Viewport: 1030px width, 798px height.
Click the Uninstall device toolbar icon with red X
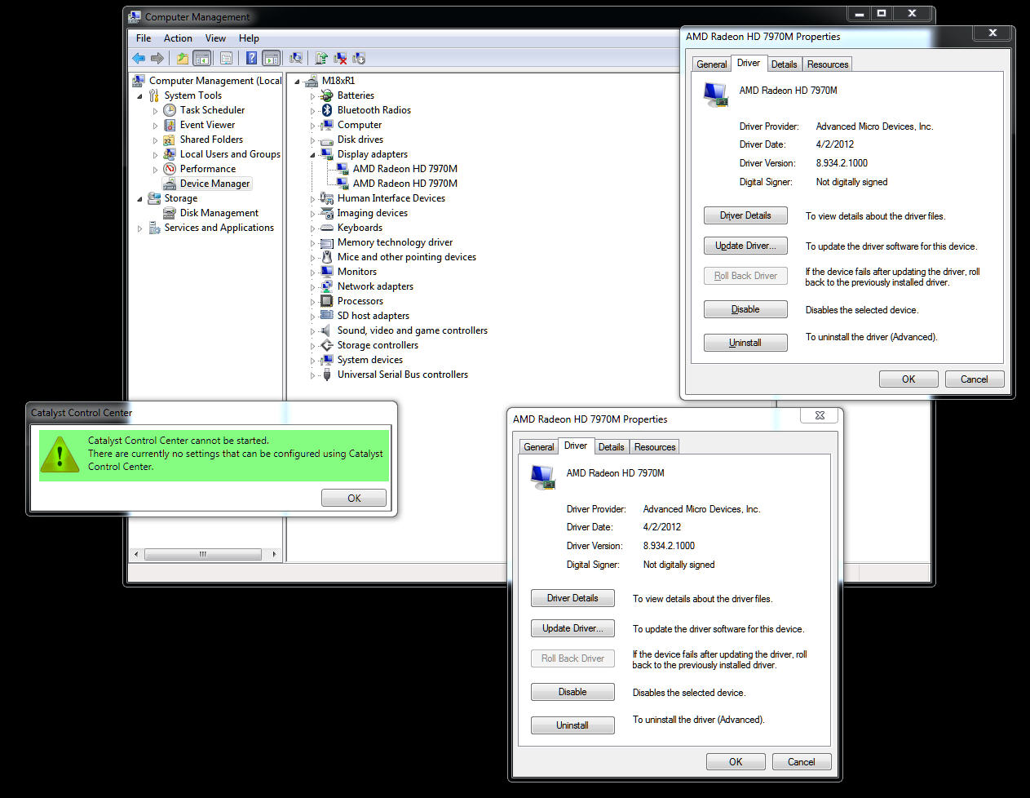tap(340, 58)
